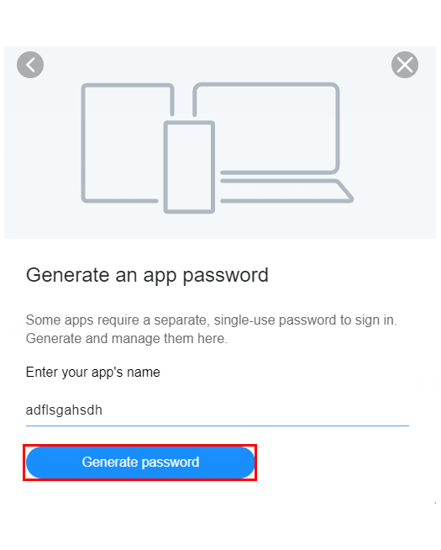Click the word password on the blue button
Viewport: 441px width, 550px height.
pos(171,463)
